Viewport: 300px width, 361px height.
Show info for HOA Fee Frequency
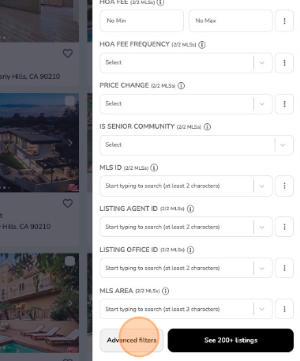(202, 45)
